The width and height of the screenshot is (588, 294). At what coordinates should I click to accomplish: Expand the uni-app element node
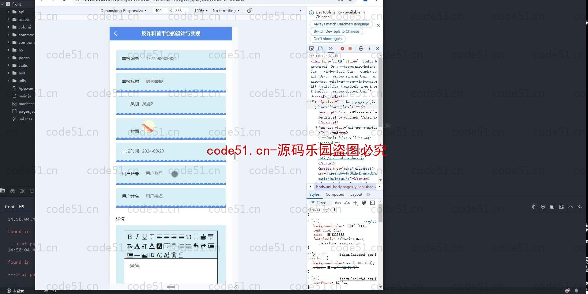316,127
